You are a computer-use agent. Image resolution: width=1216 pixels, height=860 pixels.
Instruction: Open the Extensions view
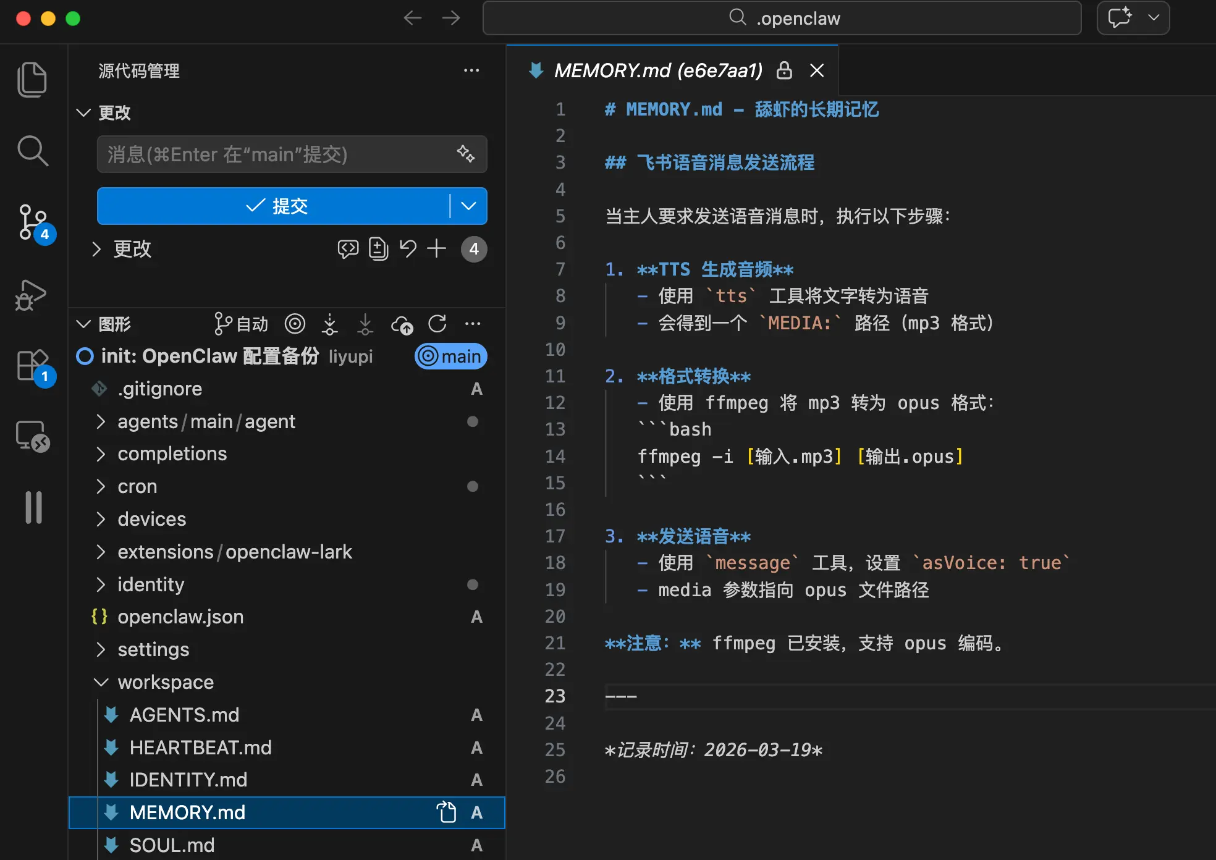(32, 366)
